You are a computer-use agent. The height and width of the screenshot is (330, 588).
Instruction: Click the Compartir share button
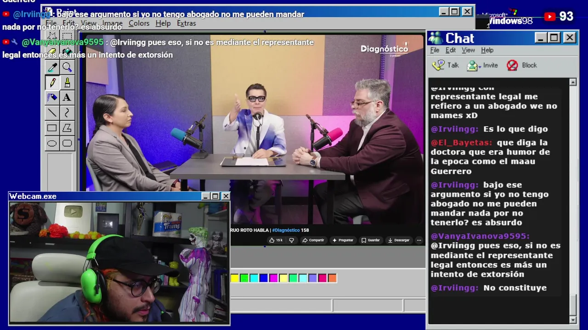pyautogui.click(x=313, y=240)
